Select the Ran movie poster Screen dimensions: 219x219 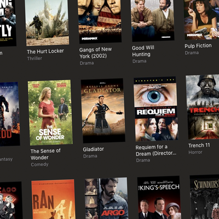tap(54, 199)
